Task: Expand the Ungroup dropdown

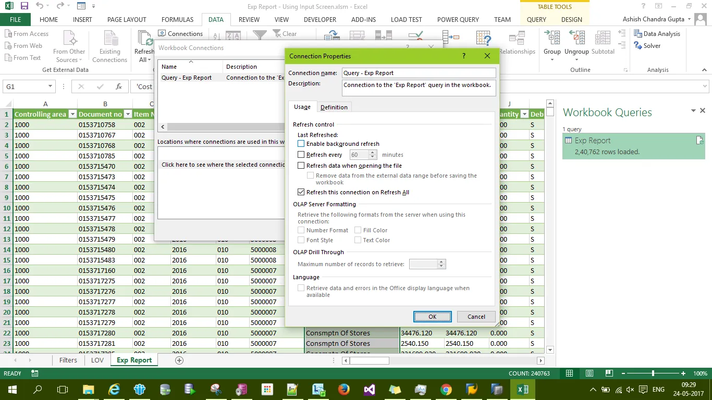Action: pos(576,59)
